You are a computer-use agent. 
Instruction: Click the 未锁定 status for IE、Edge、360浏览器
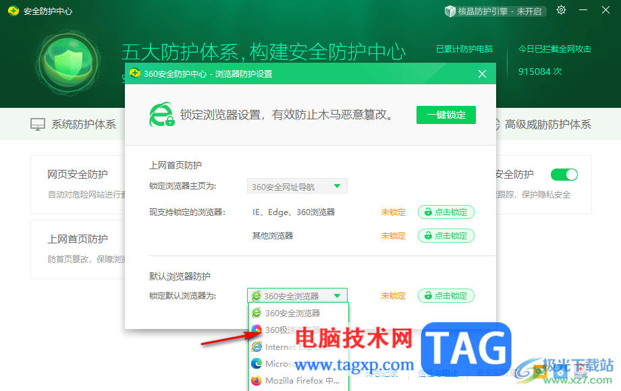[394, 212]
